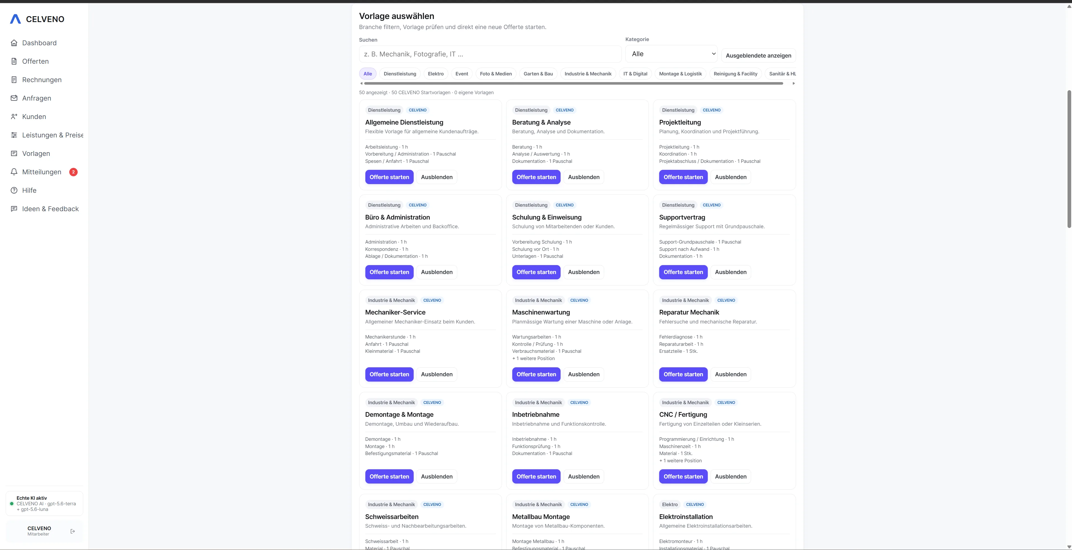
Task: Toggle Ausgeblendete anzeigen
Action: pos(758,55)
